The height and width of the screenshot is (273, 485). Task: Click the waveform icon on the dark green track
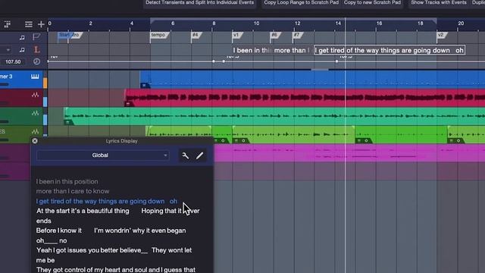point(36,113)
